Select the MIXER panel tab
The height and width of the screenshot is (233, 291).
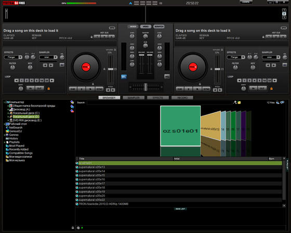(x=133, y=27)
